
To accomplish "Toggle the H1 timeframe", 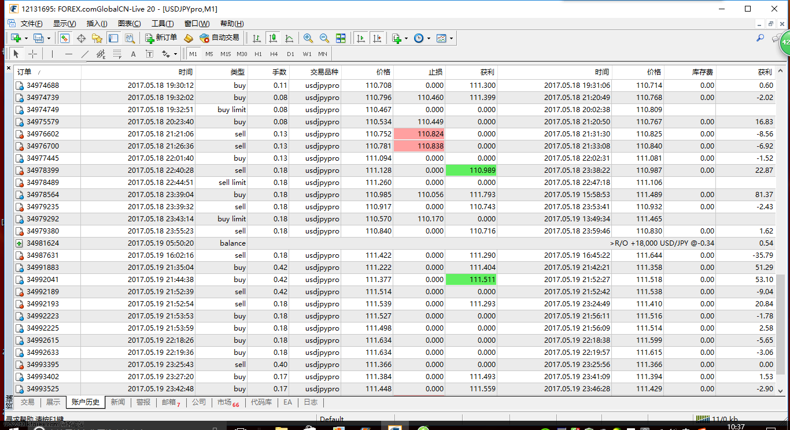I will [258, 54].
